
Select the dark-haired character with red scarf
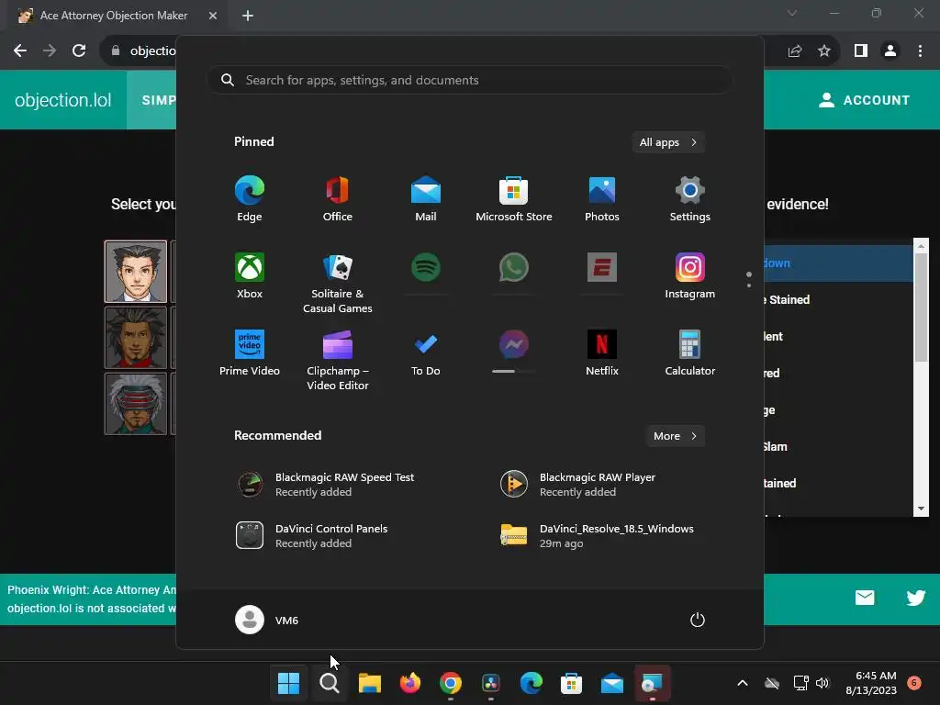(x=136, y=338)
